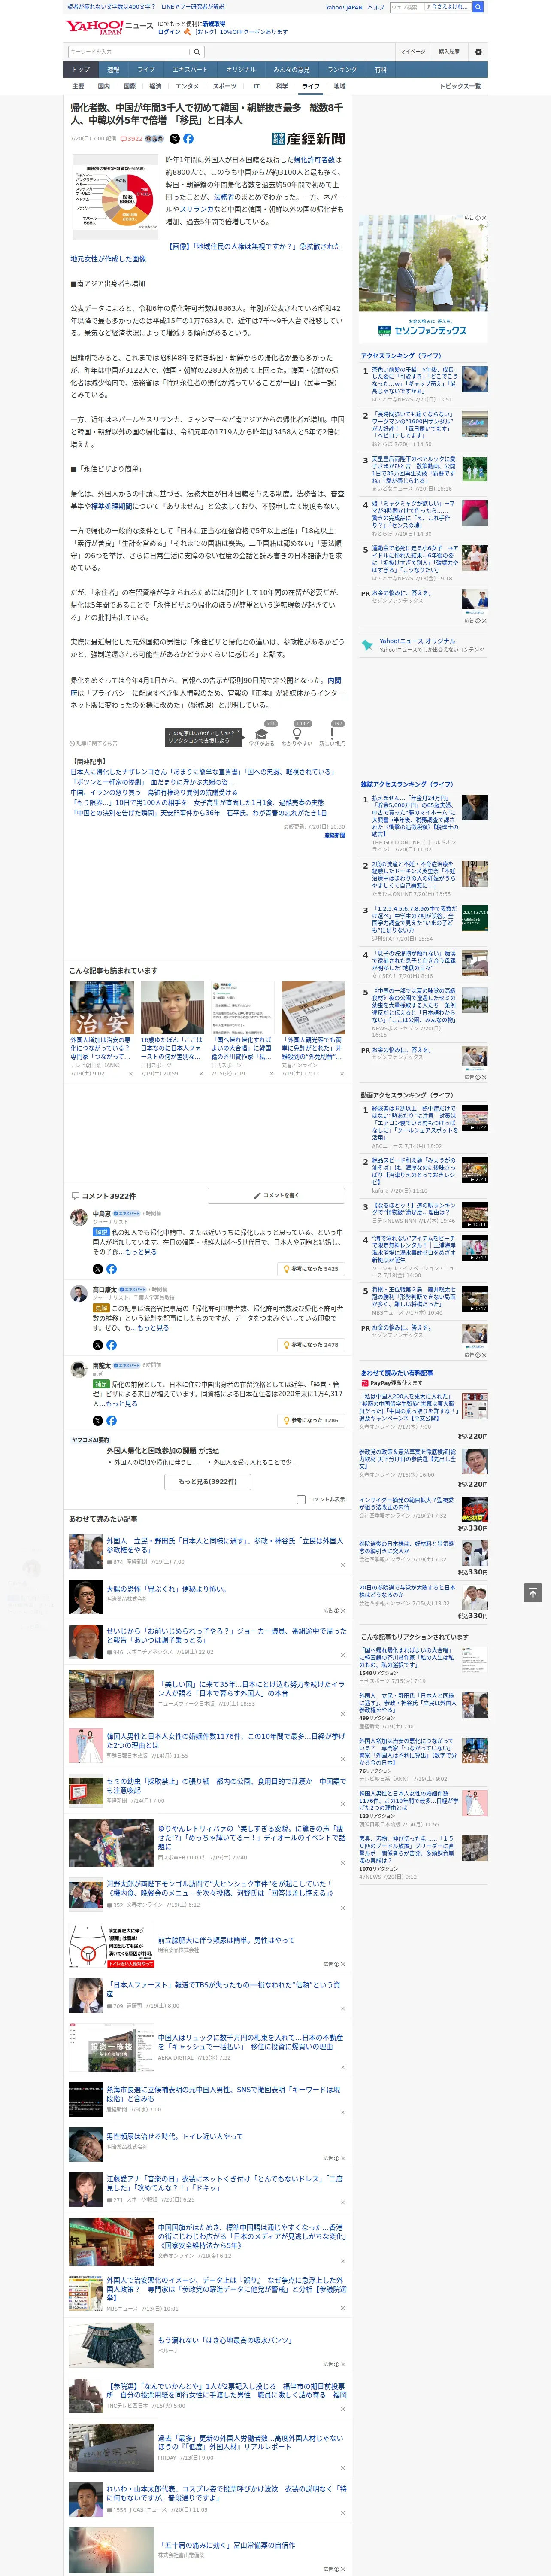Toggle the コメント非表示 checkbox

coord(301,1499)
